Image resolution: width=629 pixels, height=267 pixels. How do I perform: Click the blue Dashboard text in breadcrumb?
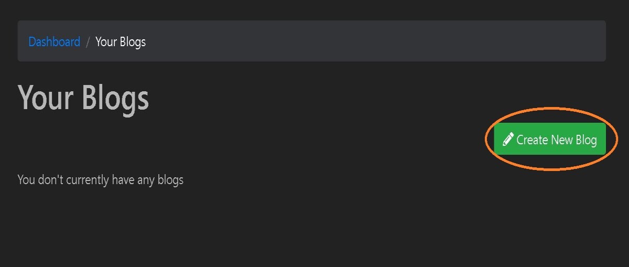point(55,41)
